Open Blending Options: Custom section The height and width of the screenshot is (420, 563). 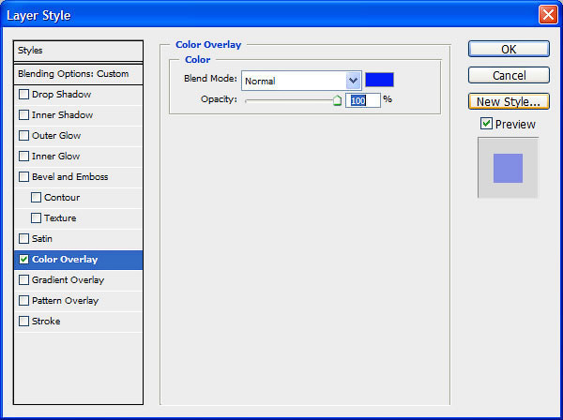tap(78, 74)
